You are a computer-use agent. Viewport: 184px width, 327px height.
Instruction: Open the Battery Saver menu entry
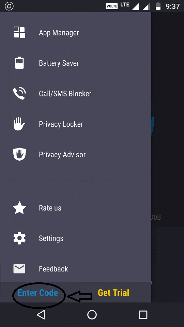(x=76, y=63)
